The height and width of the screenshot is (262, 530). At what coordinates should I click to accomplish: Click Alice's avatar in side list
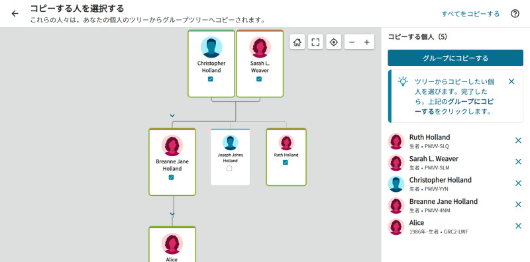click(x=396, y=226)
